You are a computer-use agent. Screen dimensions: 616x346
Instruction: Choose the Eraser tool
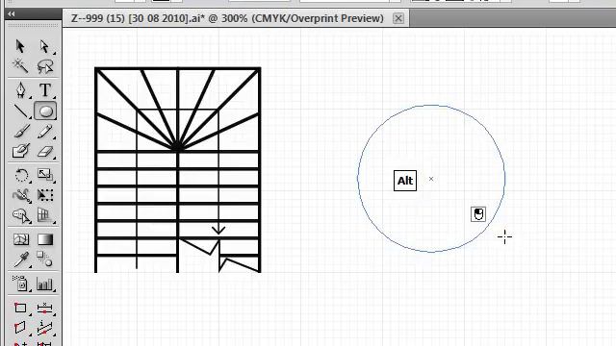point(45,152)
